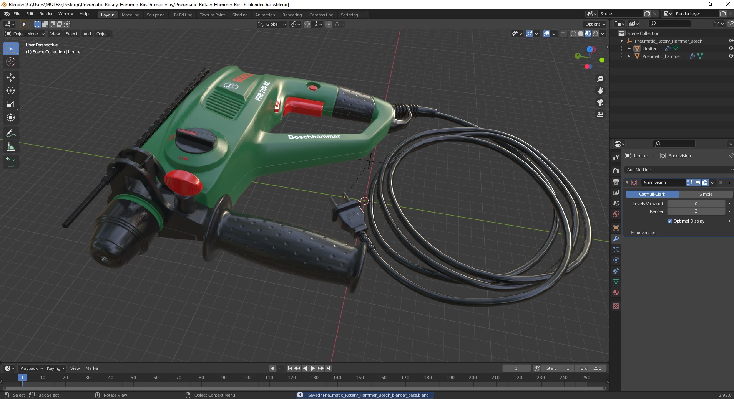The height and width of the screenshot is (399, 734).
Task: Select the Measure tool
Action: [11, 147]
